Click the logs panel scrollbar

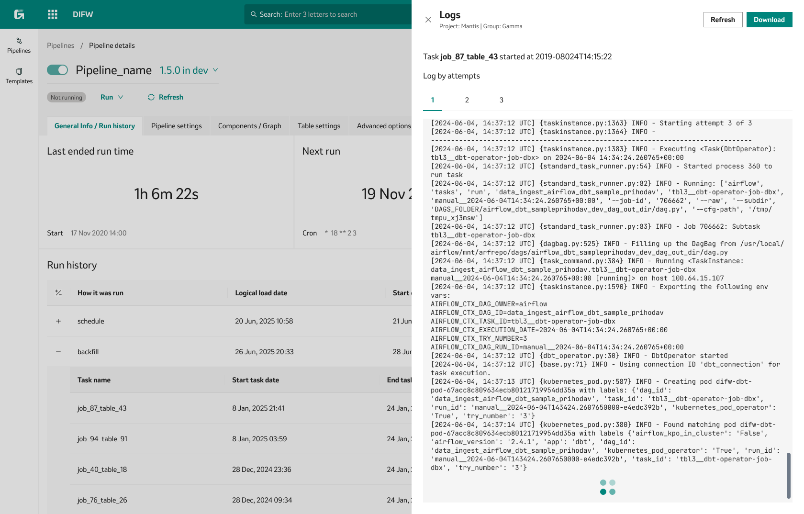(789, 476)
